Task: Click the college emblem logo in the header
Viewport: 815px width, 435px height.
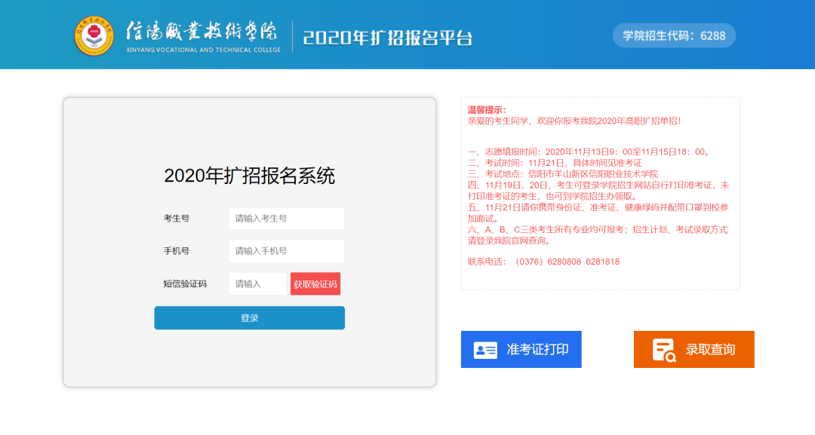Action: [x=94, y=35]
